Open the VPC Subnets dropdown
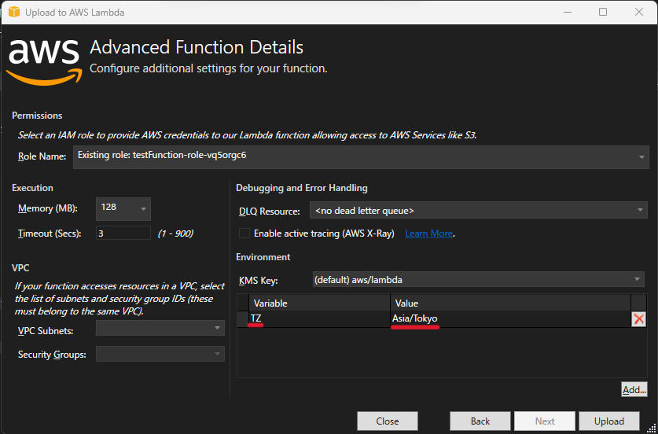 coord(160,328)
